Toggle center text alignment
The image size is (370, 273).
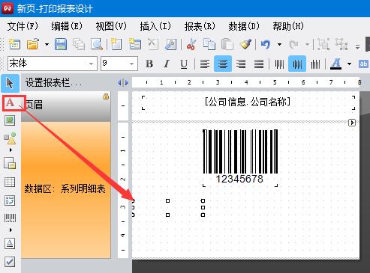point(223,64)
